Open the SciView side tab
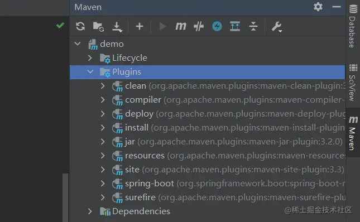This screenshot has height=222, width=360. (353, 83)
